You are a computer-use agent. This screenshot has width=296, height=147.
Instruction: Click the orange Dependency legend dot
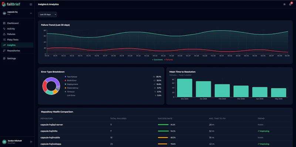[65, 88]
